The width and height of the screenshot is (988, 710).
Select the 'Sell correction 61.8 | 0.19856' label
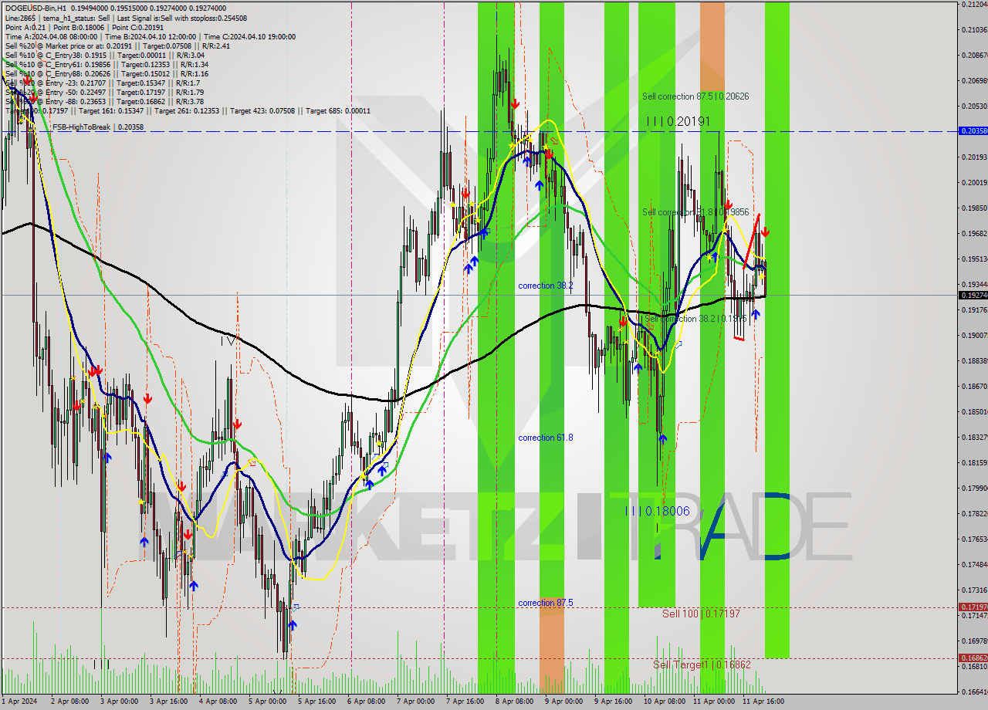695,211
